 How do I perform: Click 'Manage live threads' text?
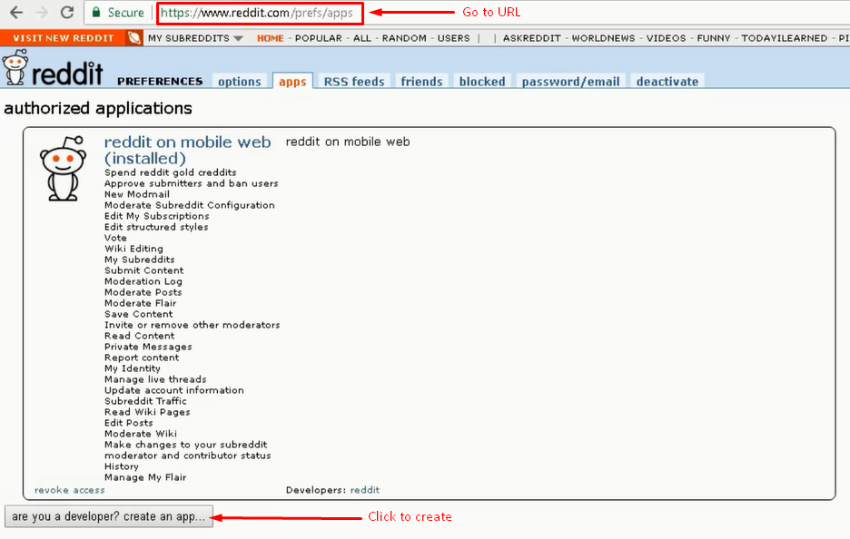click(155, 378)
